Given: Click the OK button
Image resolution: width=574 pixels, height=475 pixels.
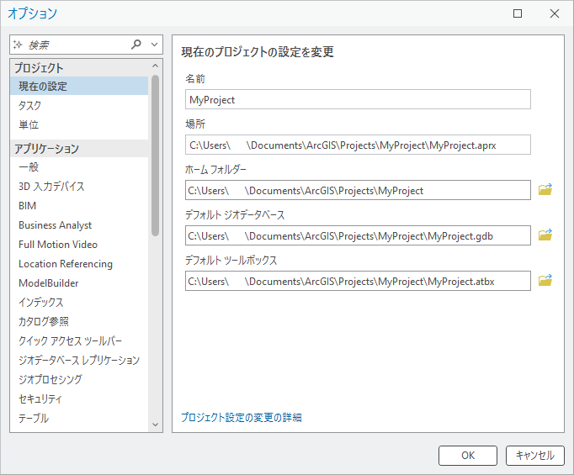Looking at the screenshot, I should (467, 456).
